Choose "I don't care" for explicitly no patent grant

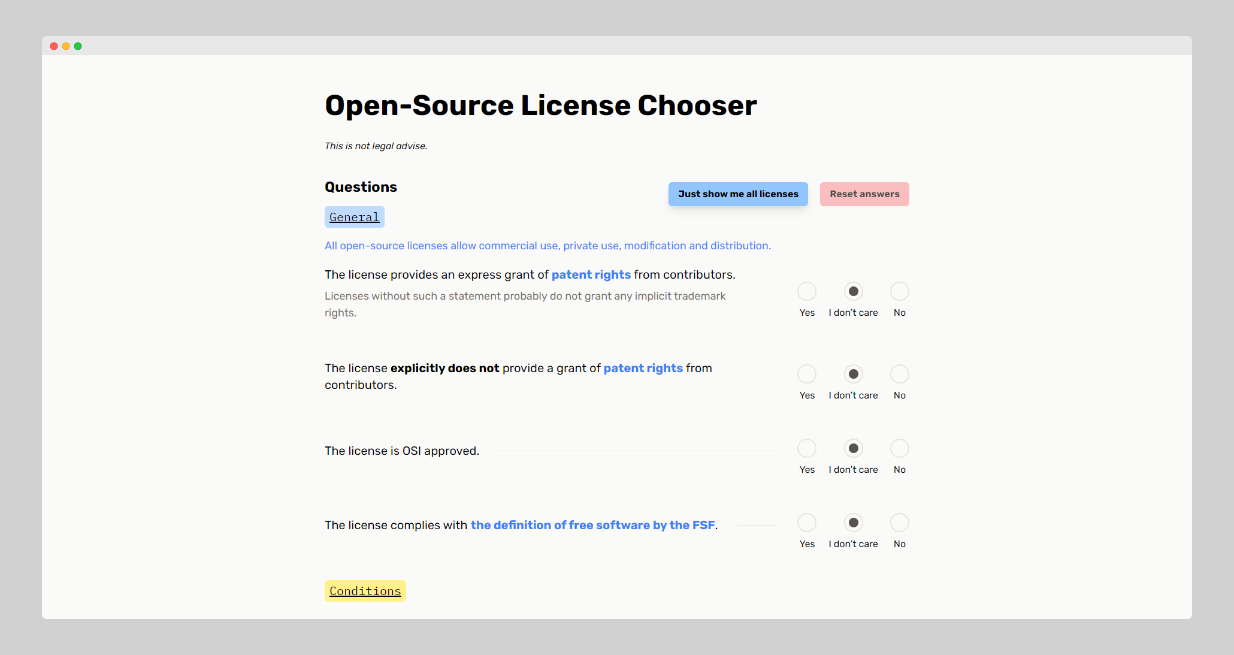tap(854, 374)
